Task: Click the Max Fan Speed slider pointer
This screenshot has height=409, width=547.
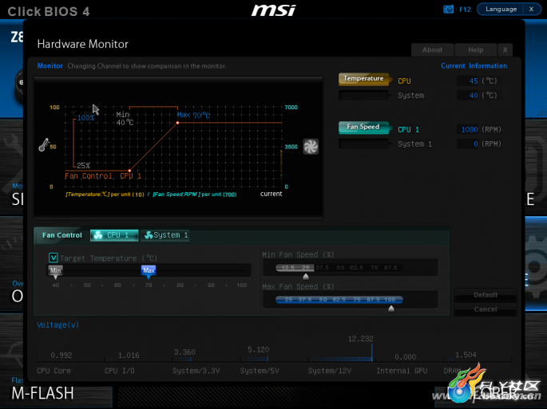Action: pyautogui.click(x=391, y=309)
